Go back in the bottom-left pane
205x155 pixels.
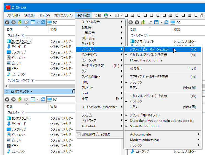[7, 100]
